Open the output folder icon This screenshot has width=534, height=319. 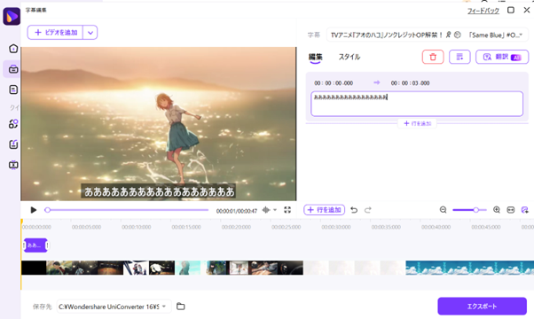[181, 307]
